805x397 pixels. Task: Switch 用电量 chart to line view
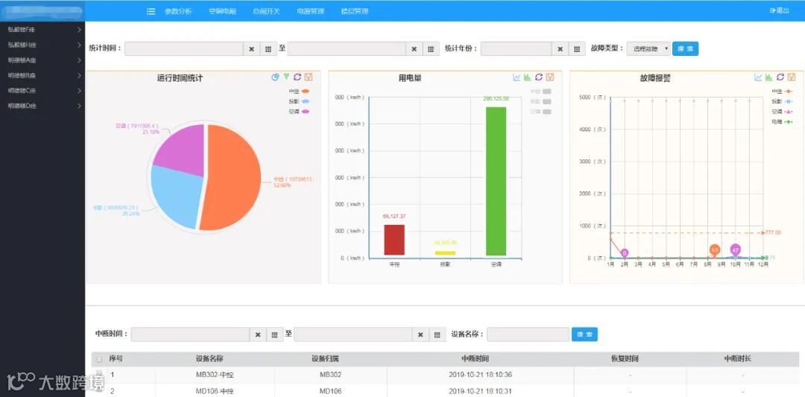point(517,77)
